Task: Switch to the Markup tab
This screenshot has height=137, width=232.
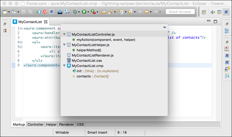Action: pos(19,125)
